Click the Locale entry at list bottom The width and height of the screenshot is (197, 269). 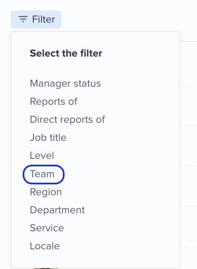coord(45,246)
